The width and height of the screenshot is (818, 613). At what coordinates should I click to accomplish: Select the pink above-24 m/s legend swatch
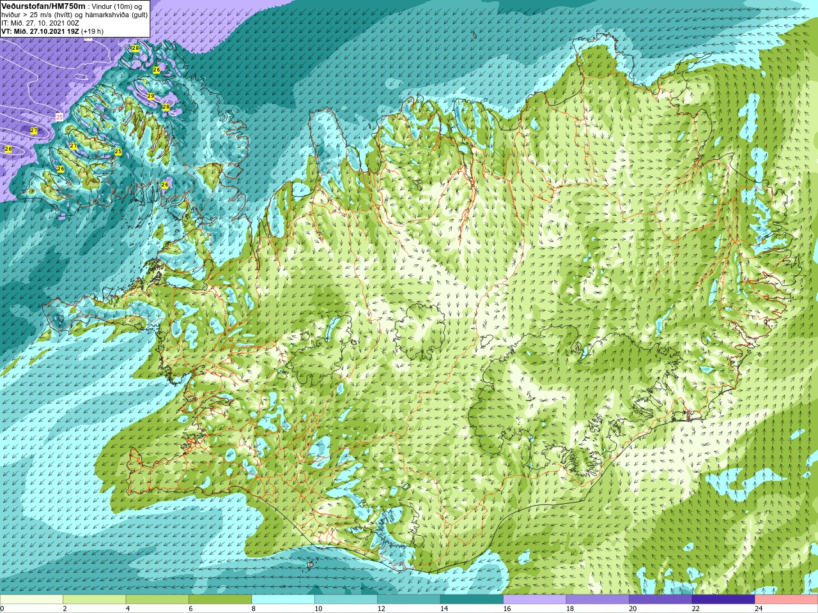click(787, 599)
